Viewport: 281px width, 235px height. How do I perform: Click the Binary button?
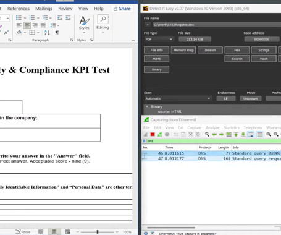click(156, 69)
